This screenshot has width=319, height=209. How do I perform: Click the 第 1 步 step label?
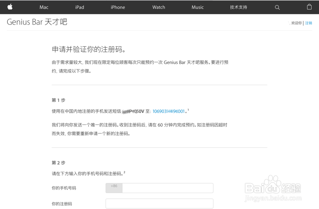(58, 100)
